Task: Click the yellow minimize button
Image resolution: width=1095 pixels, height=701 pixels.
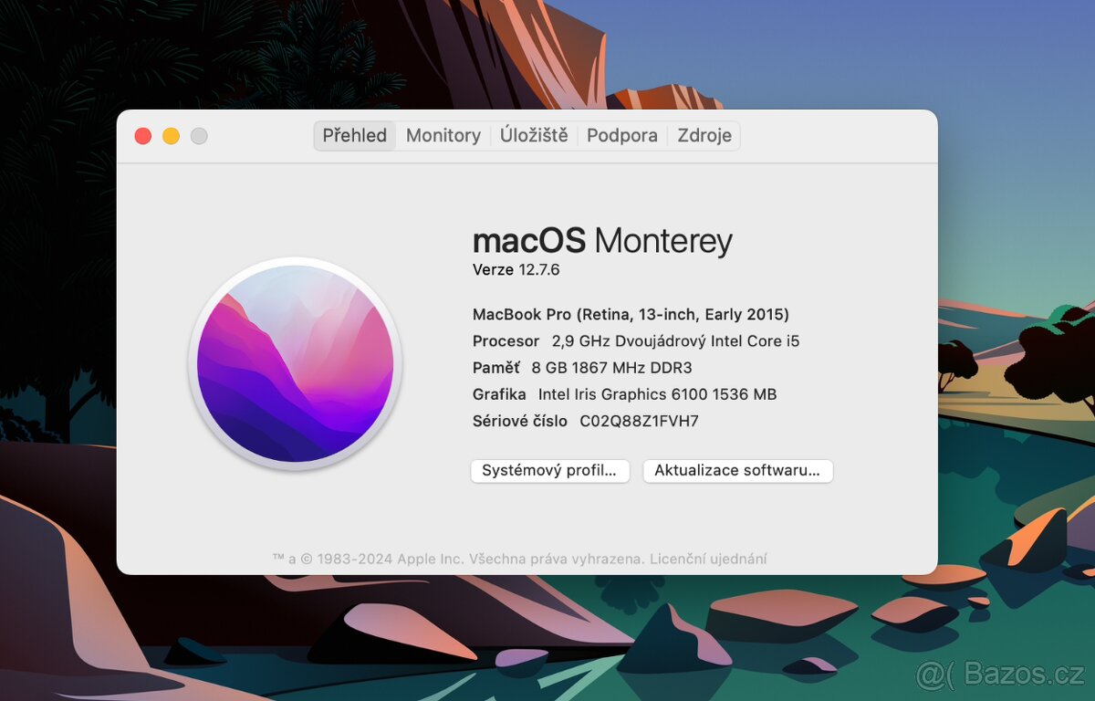Action: (171, 135)
